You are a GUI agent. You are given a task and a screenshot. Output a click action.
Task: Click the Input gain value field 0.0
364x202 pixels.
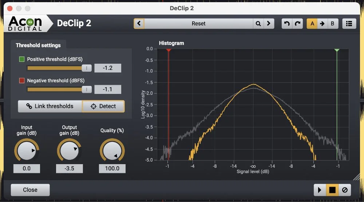click(x=27, y=169)
